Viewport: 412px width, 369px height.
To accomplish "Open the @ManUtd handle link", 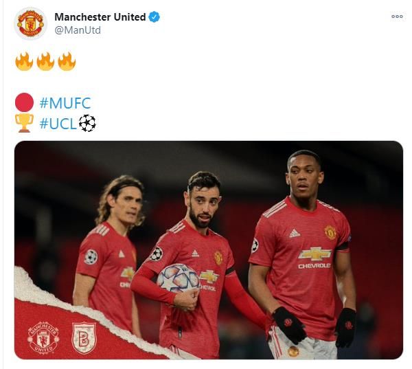I will click(x=78, y=30).
